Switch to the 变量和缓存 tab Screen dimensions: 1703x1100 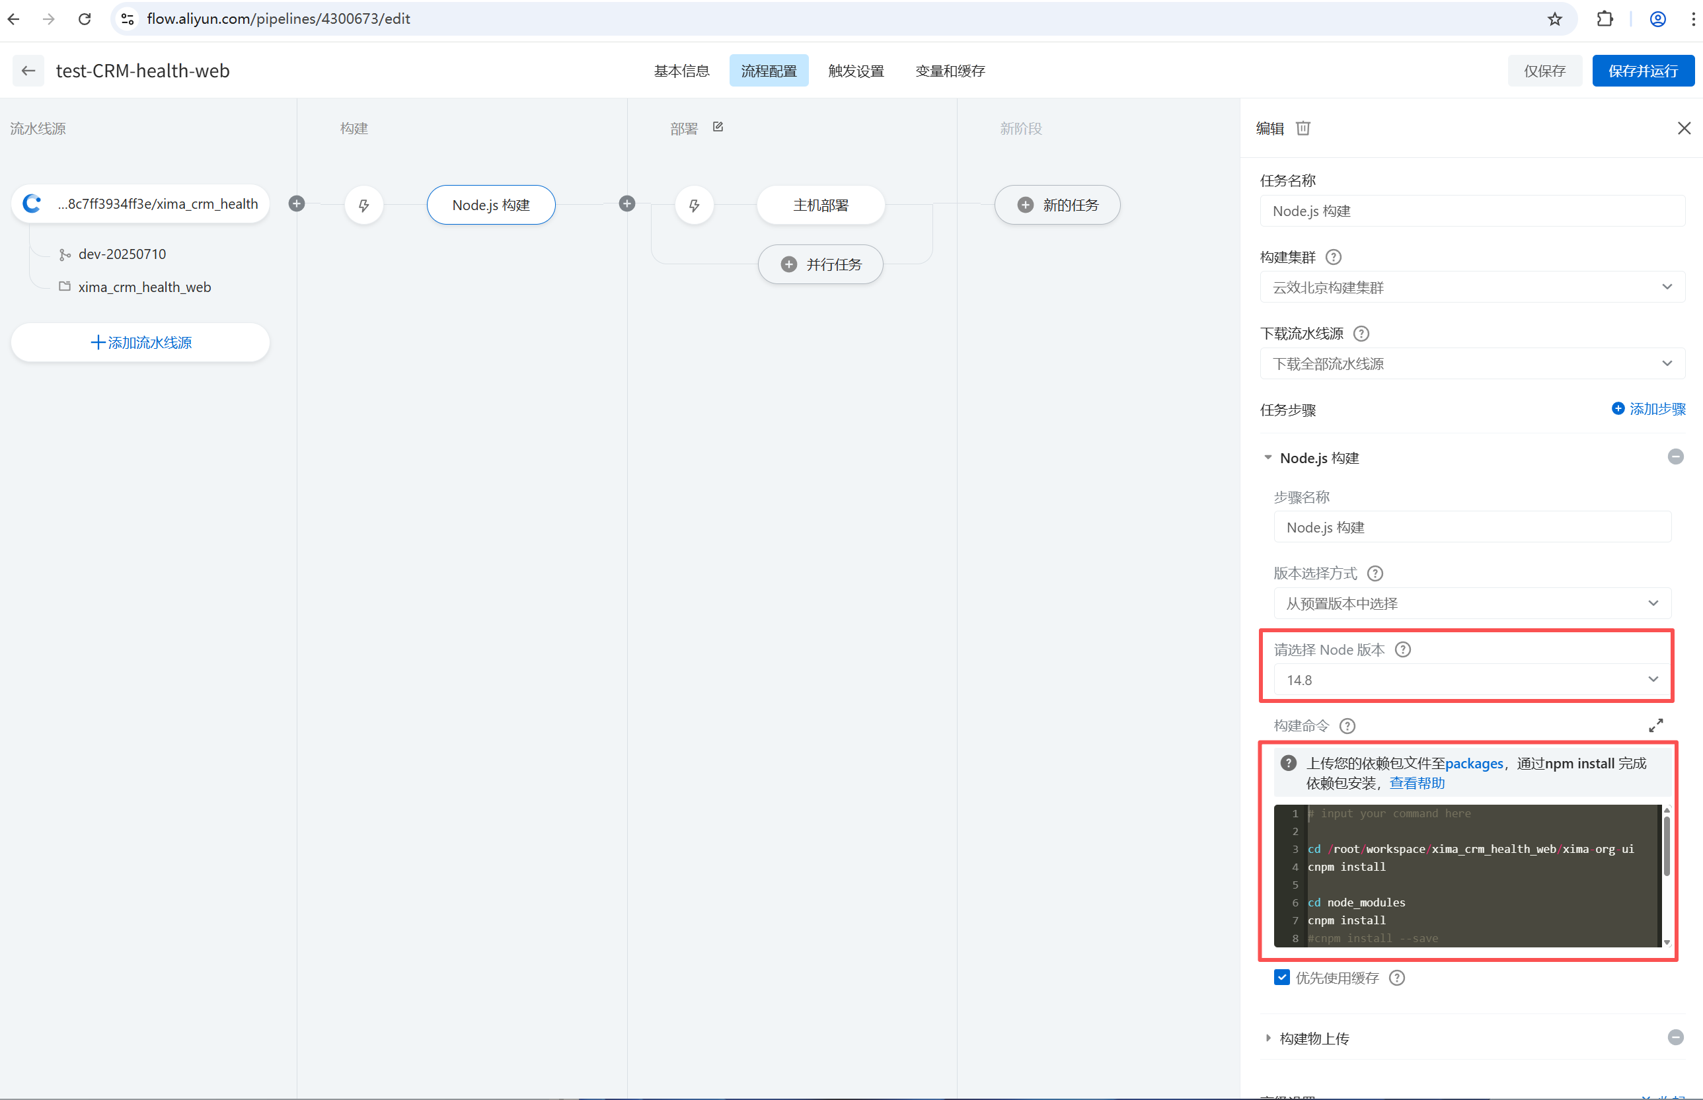pos(950,71)
